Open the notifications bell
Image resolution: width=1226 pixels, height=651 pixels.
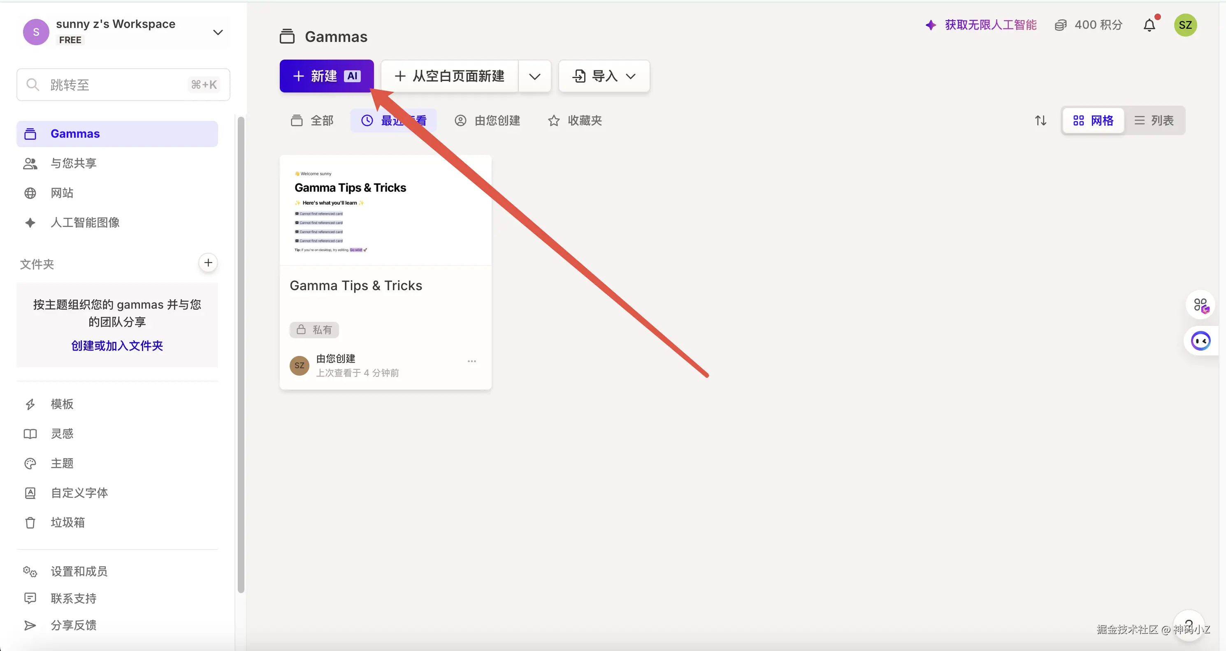point(1149,25)
